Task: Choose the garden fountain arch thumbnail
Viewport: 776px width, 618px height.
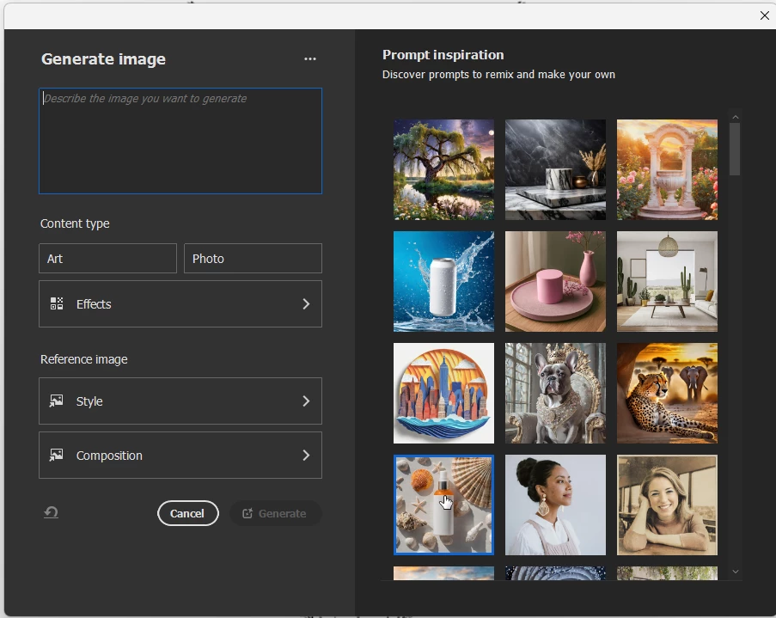Action: click(667, 169)
